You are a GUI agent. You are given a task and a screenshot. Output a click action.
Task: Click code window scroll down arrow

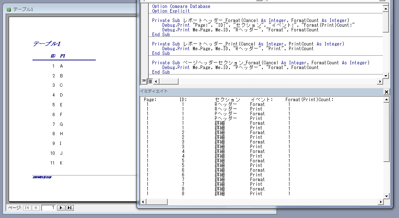point(386,76)
